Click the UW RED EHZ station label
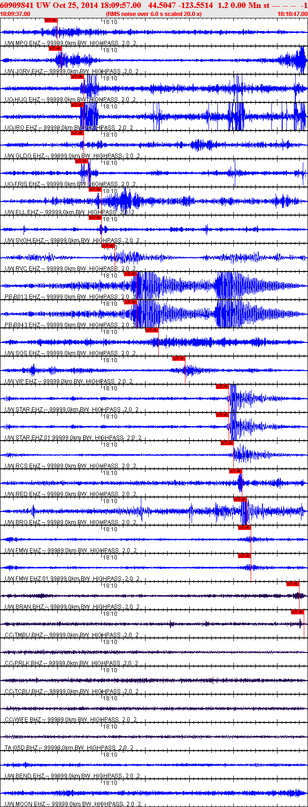Viewport: 308px width, 807px height. pyautogui.click(x=23, y=494)
